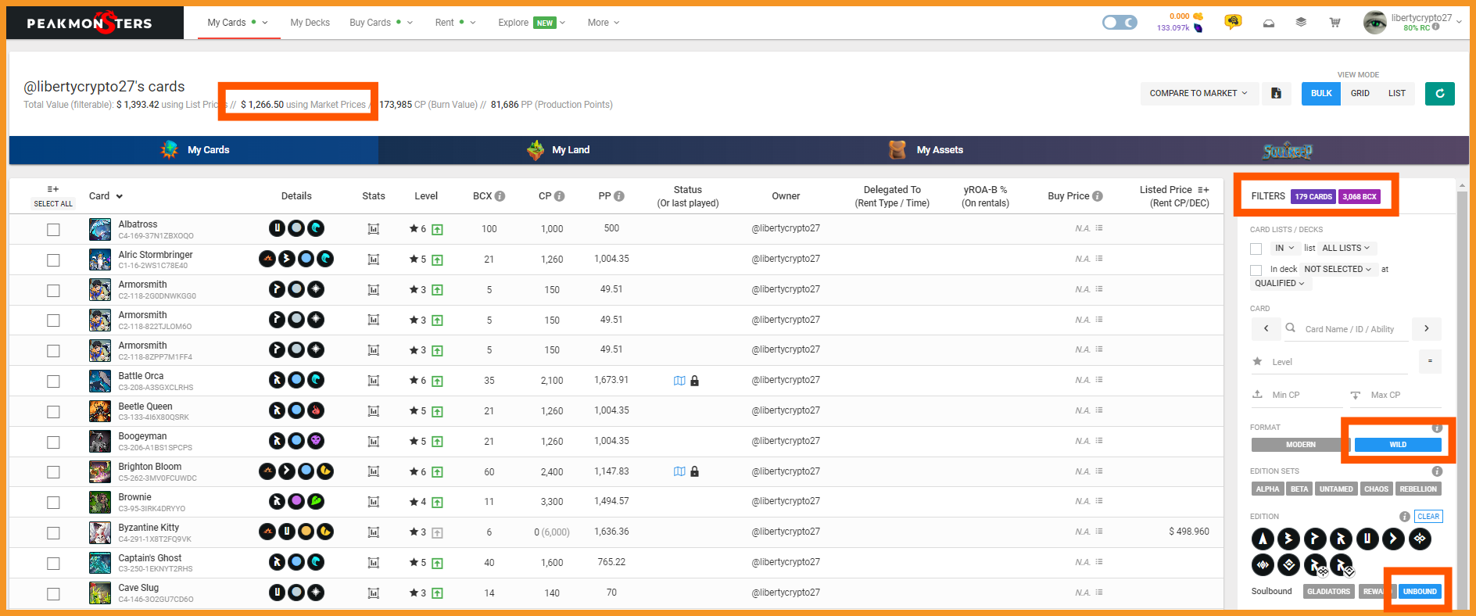
Task: Click the level-up icon for Cave Slug
Action: [437, 593]
